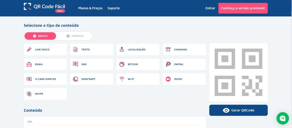Open the green chat support bubble

coord(283,118)
